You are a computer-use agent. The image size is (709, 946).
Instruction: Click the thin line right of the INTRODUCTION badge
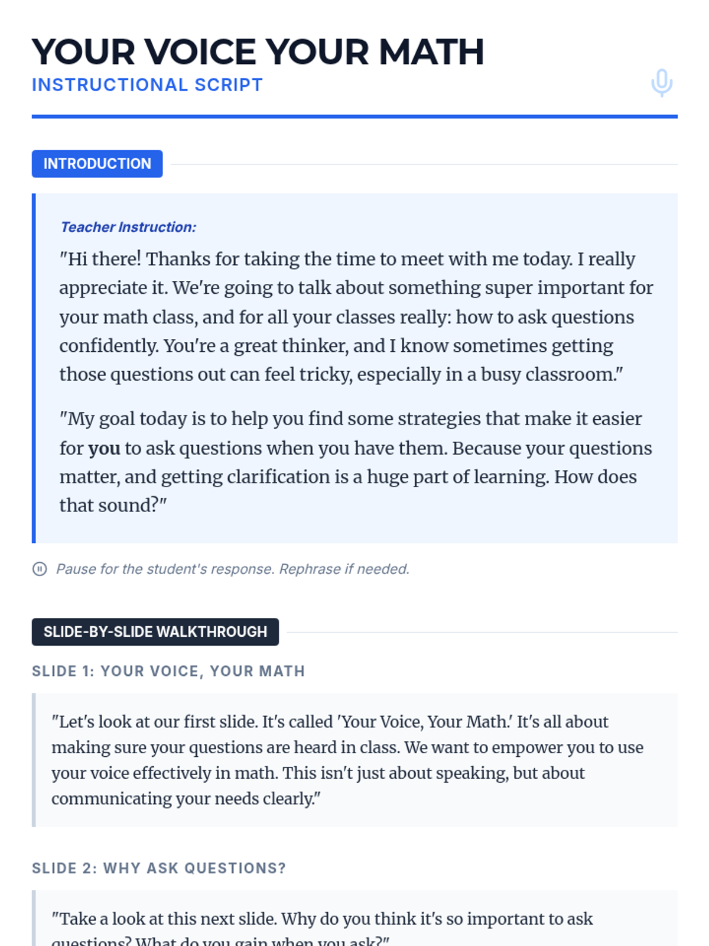(423, 164)
